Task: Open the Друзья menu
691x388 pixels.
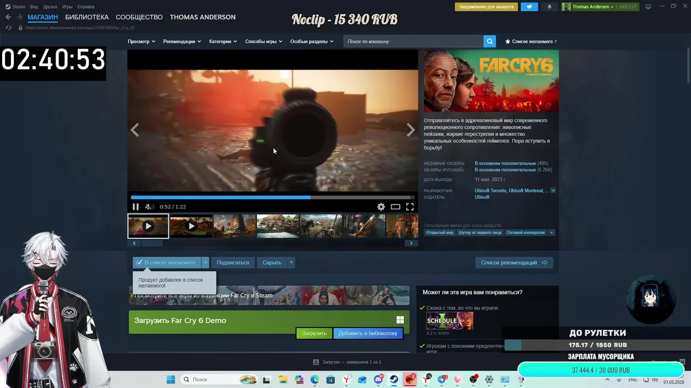Action: (x=50, y=7)
